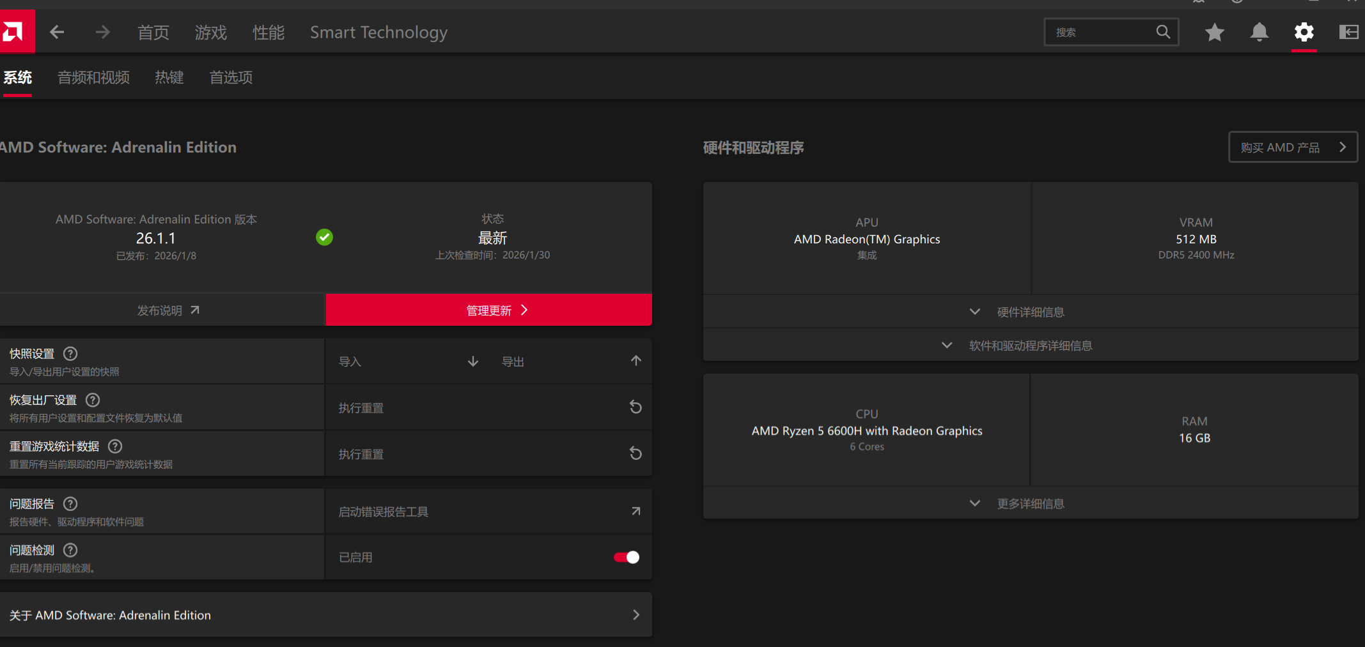The width and height of the screenshot is (1365, 647).
Task: Click the export up-arrow icon
Action: click(x=636, y=361)
